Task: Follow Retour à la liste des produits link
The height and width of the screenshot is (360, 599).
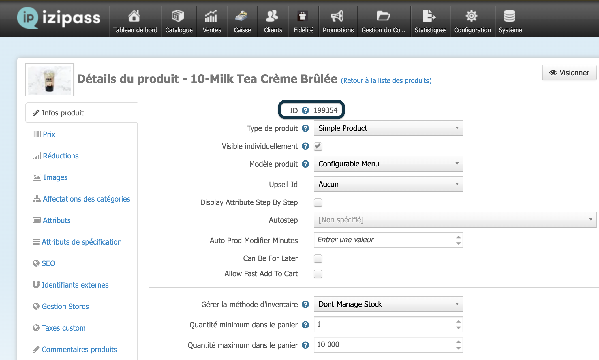Action: tap(386, 81)
